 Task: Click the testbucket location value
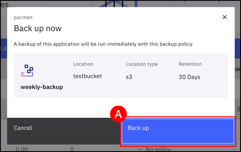click(87, 76)
